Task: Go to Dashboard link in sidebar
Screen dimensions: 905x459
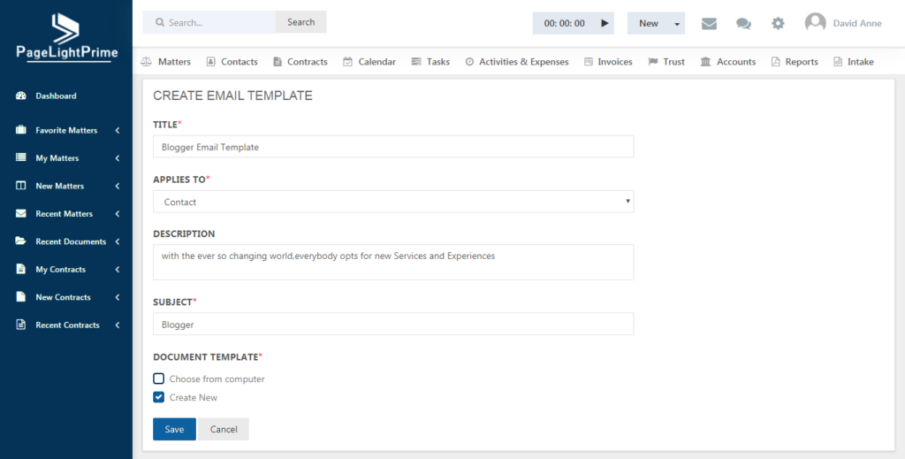Action: (56, 96)
